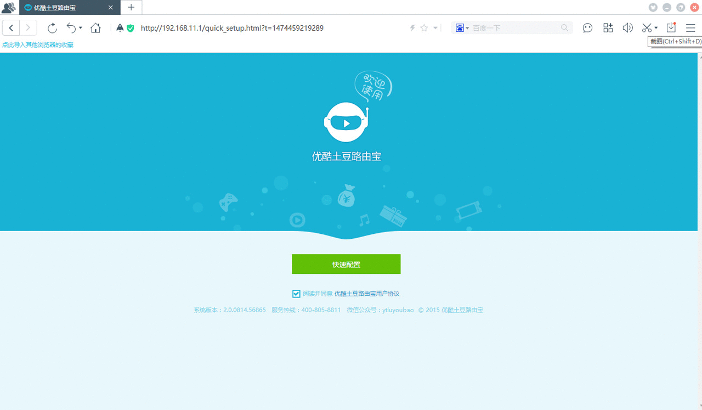The image size is (702, 410).
Task: Select the 优酷土豆路由宝 browser tab
Action: coord(70,8)
